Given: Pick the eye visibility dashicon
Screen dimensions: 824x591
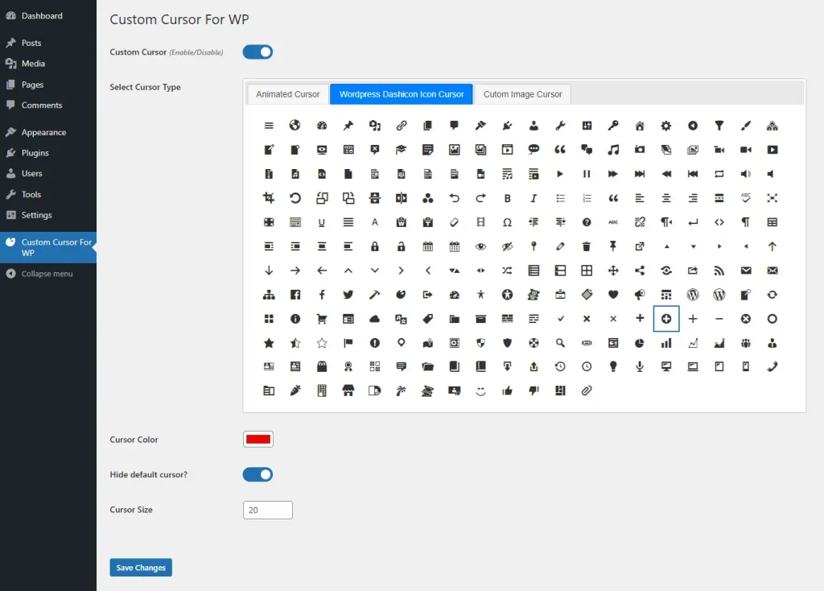Looking at the screenshot, I should click(480, 246).
